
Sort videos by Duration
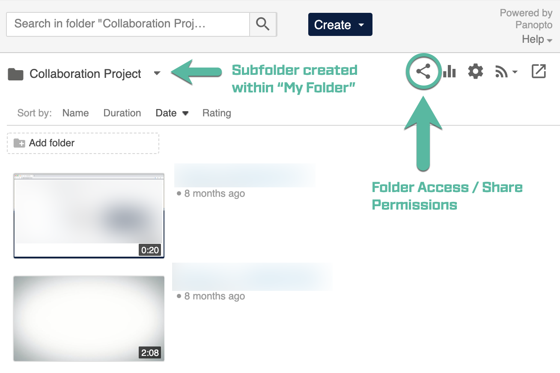[x=122, y=113]
